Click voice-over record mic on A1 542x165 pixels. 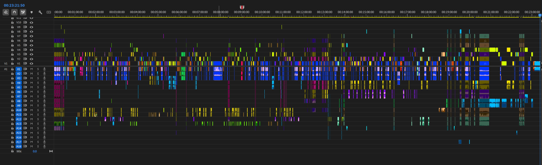(x=44, y=69)
